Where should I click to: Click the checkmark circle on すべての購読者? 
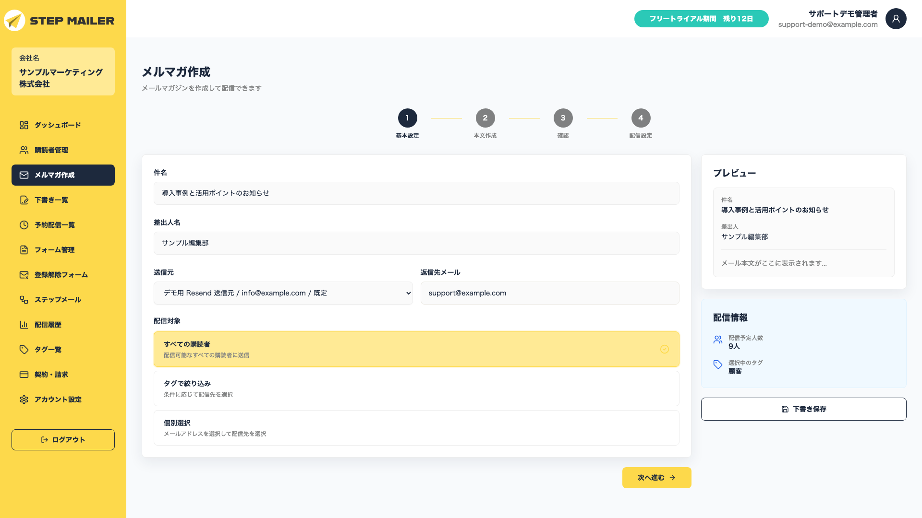pyautogui.click(x=665, y=349)
